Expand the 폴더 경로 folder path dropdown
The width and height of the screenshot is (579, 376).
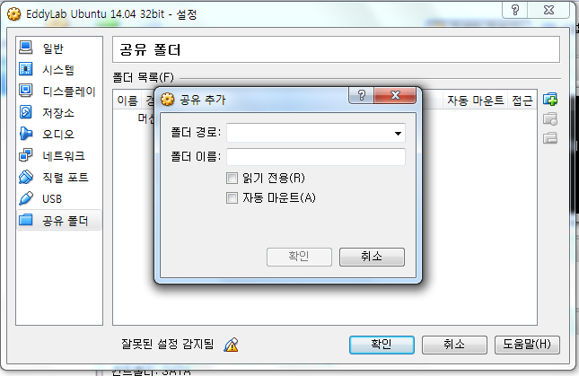click(x=398, y=133)
